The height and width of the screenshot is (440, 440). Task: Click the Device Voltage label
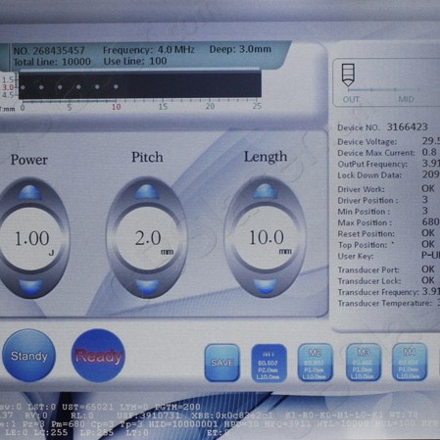tap(367, 142)
